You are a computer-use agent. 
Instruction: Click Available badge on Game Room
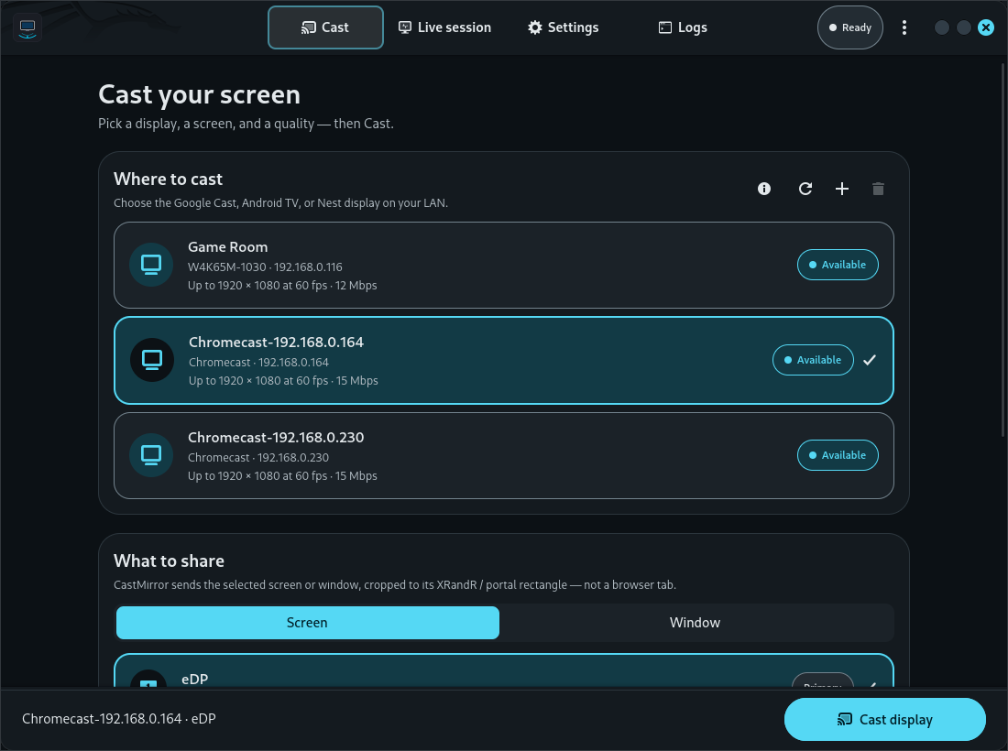(838, 265)
